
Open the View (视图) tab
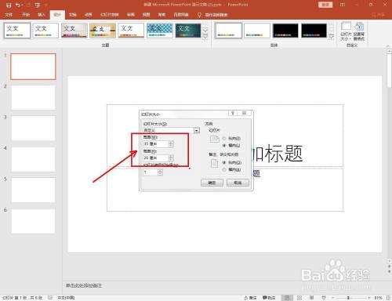point(146,15)
